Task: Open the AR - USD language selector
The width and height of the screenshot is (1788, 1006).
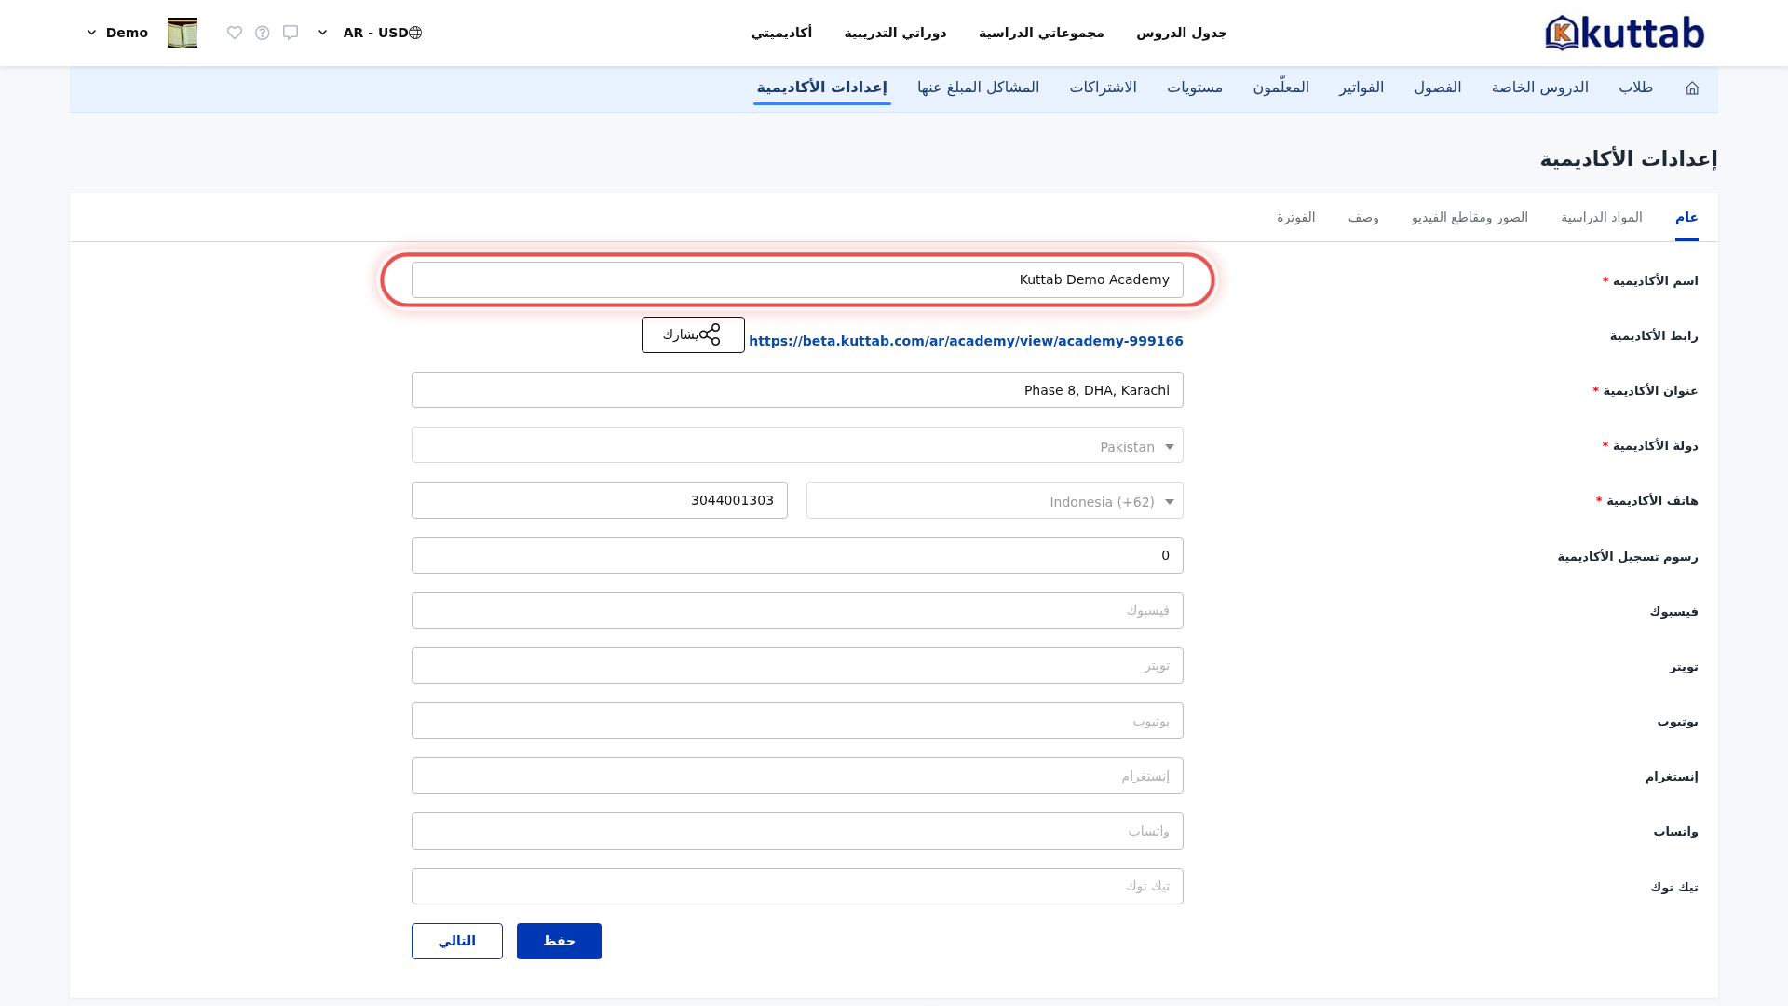Action: (x=370, y=33)
